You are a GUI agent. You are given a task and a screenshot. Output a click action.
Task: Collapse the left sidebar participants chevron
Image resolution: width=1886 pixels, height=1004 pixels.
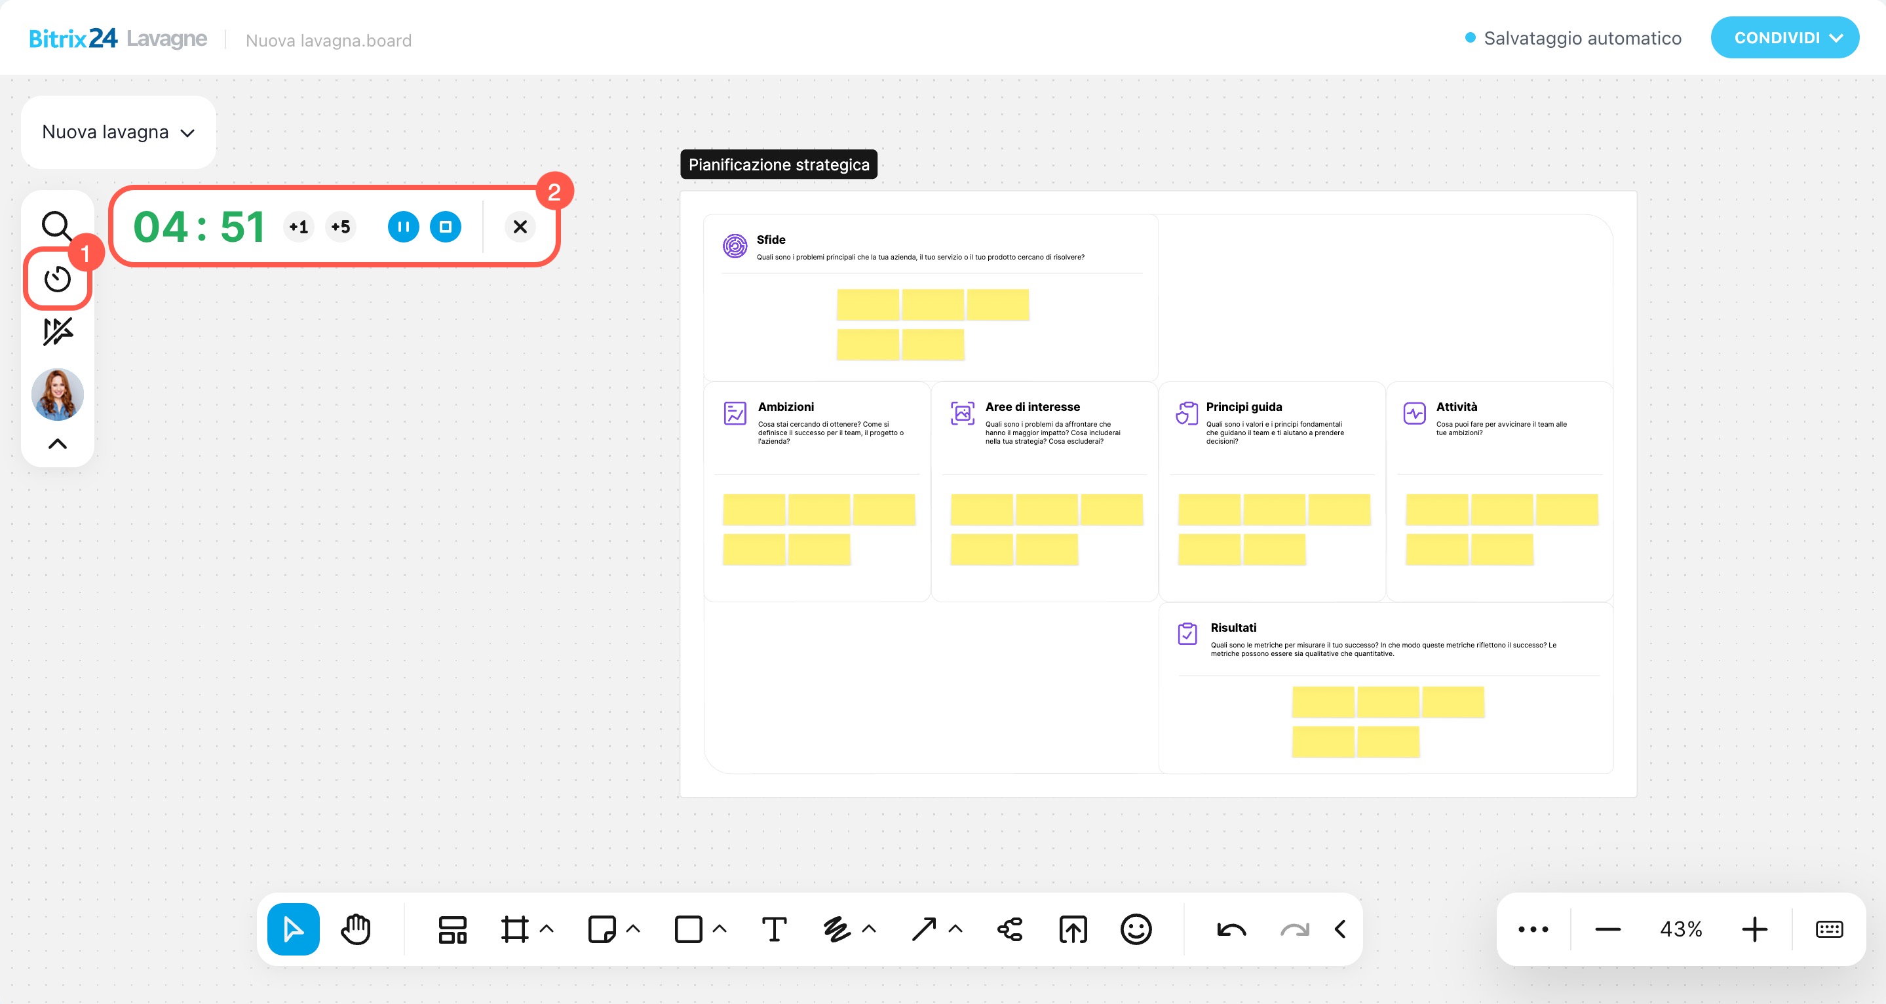pyautogui.click(x=57, y=444)
